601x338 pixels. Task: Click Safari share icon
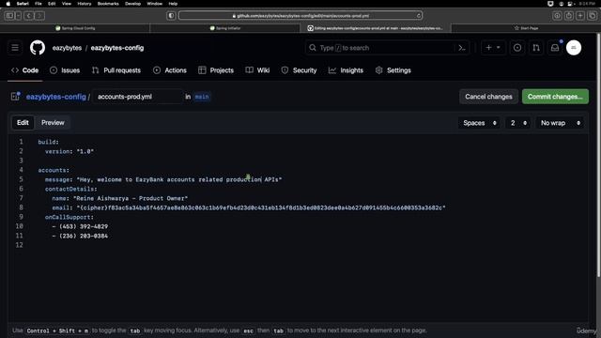pyautogui.click(x=569, y=16)
